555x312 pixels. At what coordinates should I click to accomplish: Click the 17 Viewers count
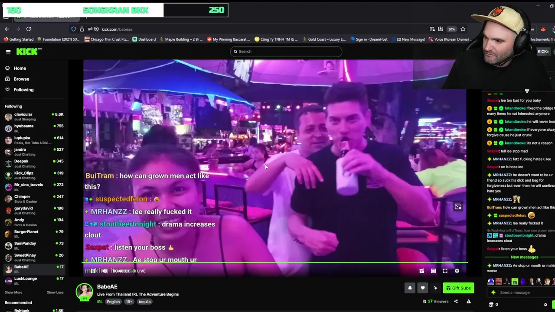pyautogui.click(x=436, y=301)
